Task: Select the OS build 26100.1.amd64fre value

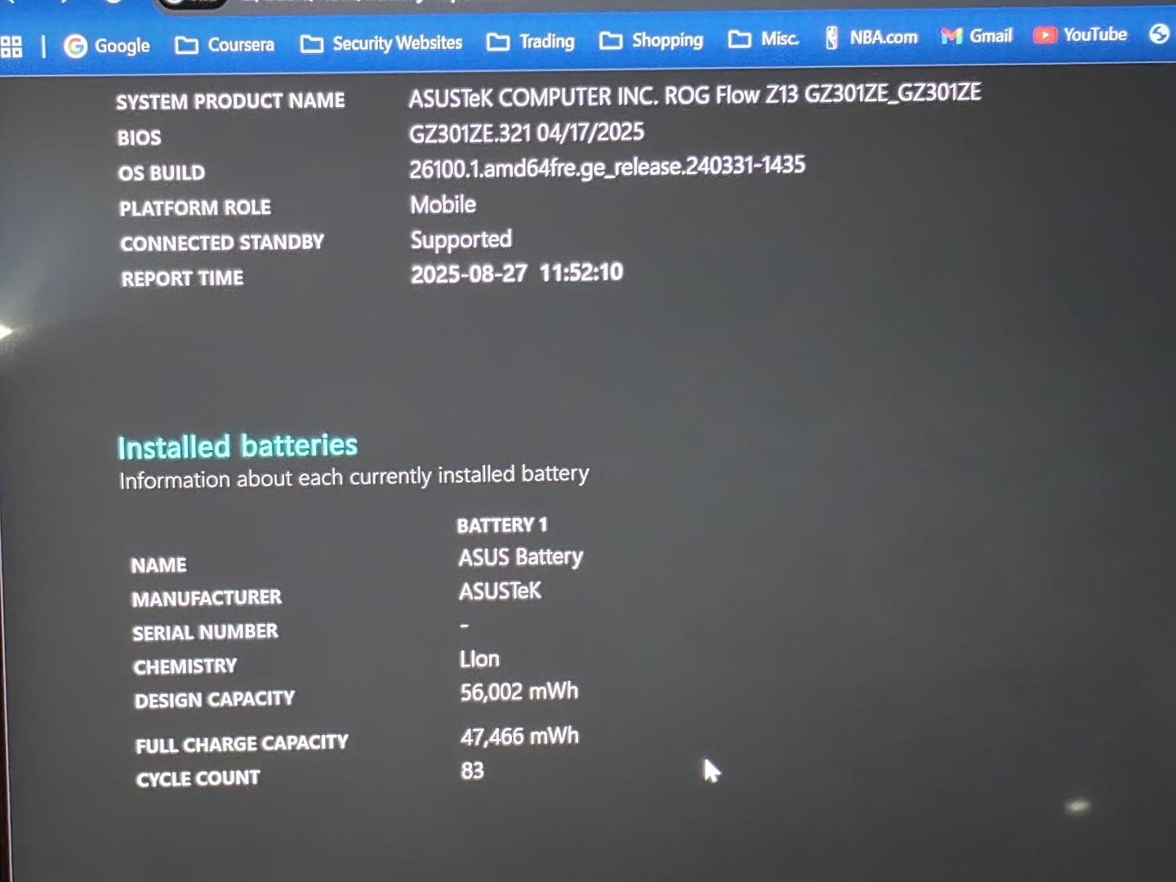Action: pos(608,167)
